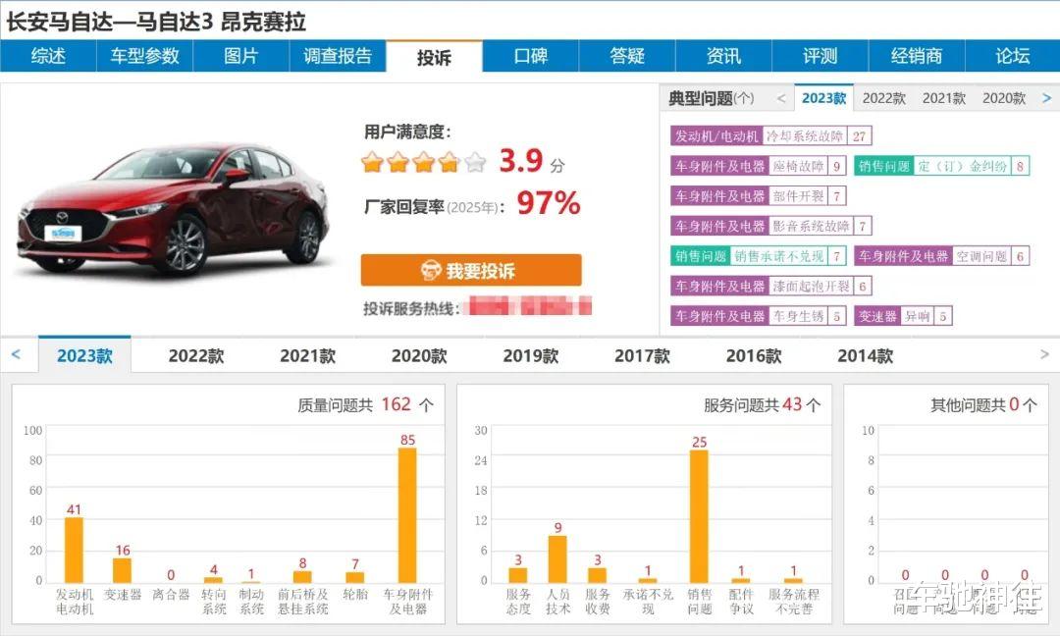Click the 车身附件及电器 bar showing 85
The height and width of the screenshot is (636, 1060).
(x=407, y=515)
